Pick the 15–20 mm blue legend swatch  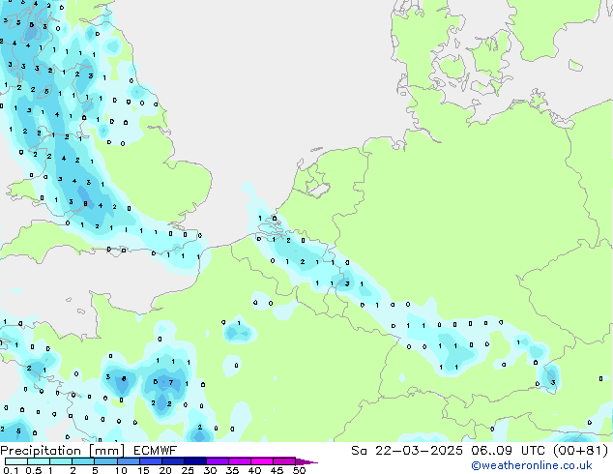151,461
